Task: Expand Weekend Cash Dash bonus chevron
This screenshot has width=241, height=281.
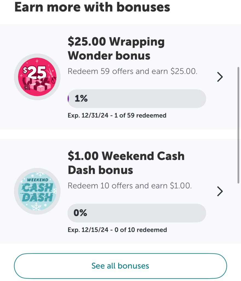Action: [220, 191]
